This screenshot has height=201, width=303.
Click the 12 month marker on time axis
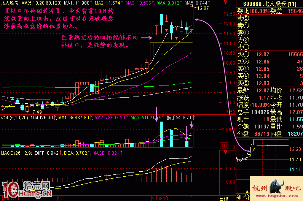[x=60, y=198]
